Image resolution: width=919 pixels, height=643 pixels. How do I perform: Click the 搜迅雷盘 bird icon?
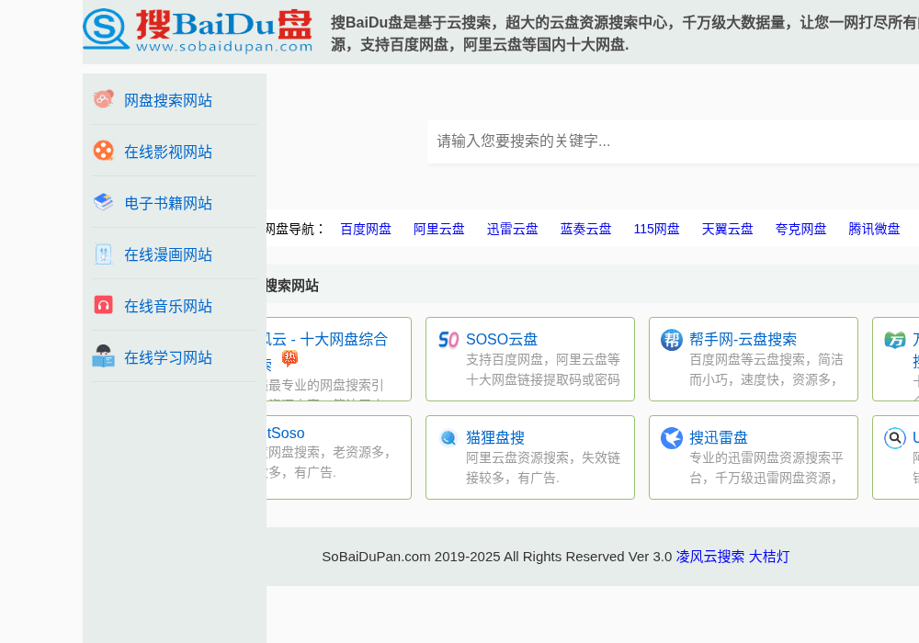(x=672, y=438)
